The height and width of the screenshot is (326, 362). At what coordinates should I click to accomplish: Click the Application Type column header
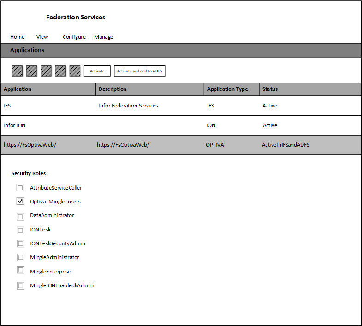[x=227, y=89]
